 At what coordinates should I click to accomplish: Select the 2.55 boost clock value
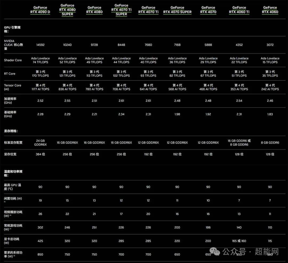click(67, 101)
